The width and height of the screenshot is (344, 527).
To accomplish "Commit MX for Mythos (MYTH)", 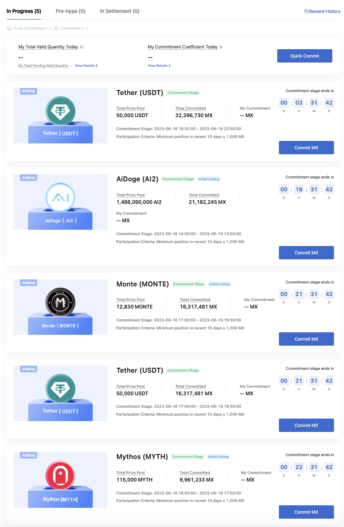I will [x=306, y=512].
